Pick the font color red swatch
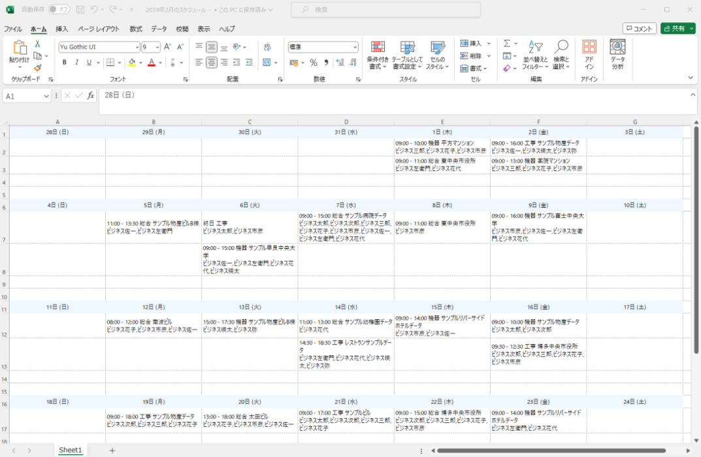 152,63
